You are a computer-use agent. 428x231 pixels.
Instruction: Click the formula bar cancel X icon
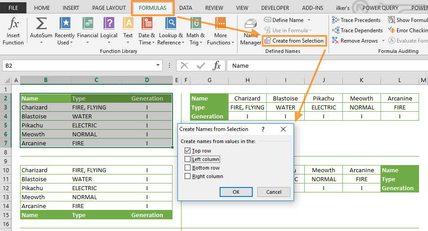pyautogui.click(x=185, y=65)
